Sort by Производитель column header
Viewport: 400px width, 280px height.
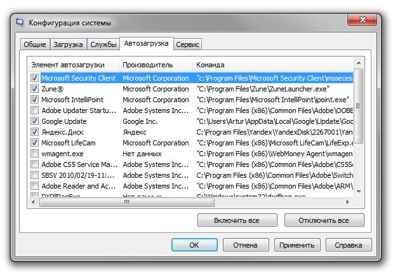[x=156, y=65]
